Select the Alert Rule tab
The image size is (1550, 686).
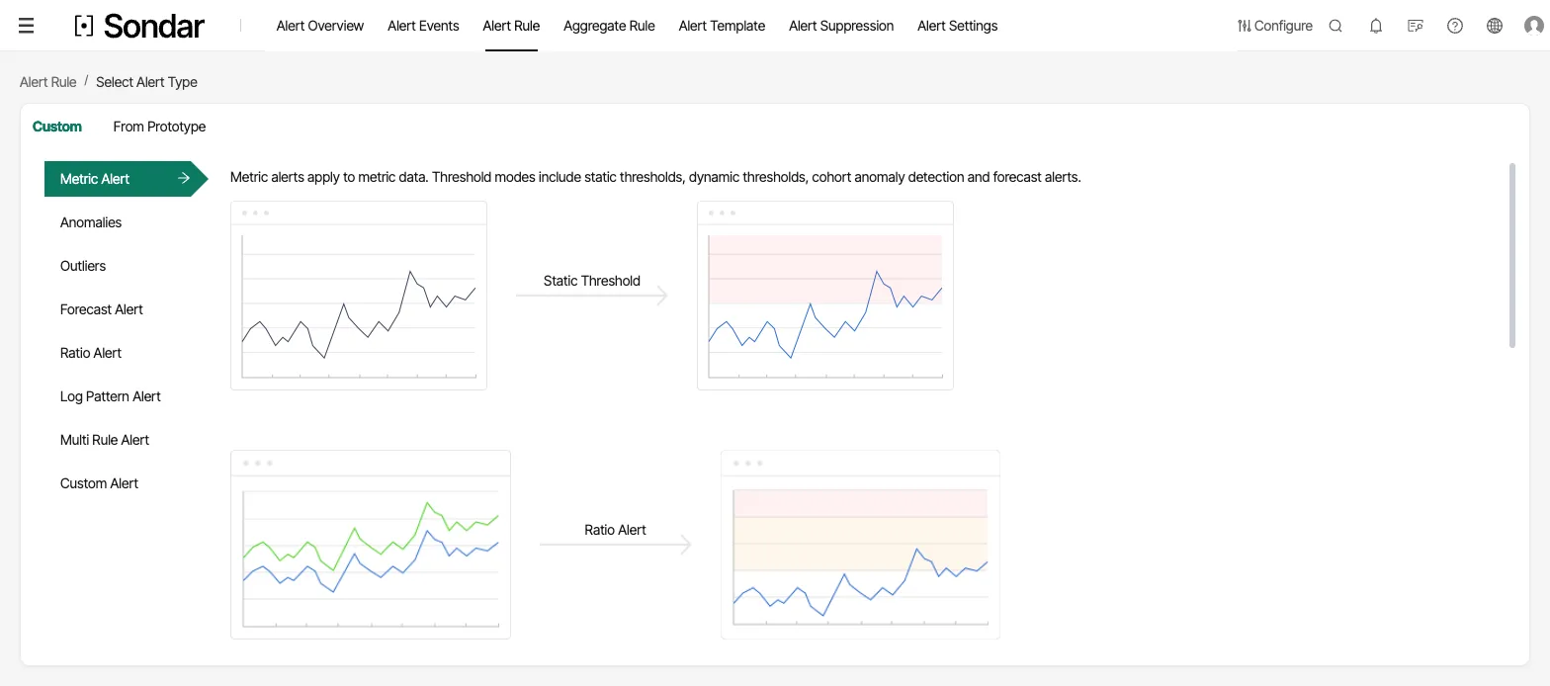click(x=511, y=26)
